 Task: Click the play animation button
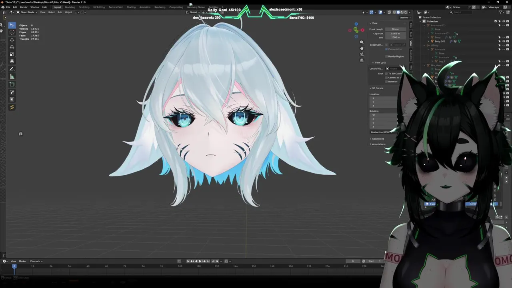coord(200,261)
